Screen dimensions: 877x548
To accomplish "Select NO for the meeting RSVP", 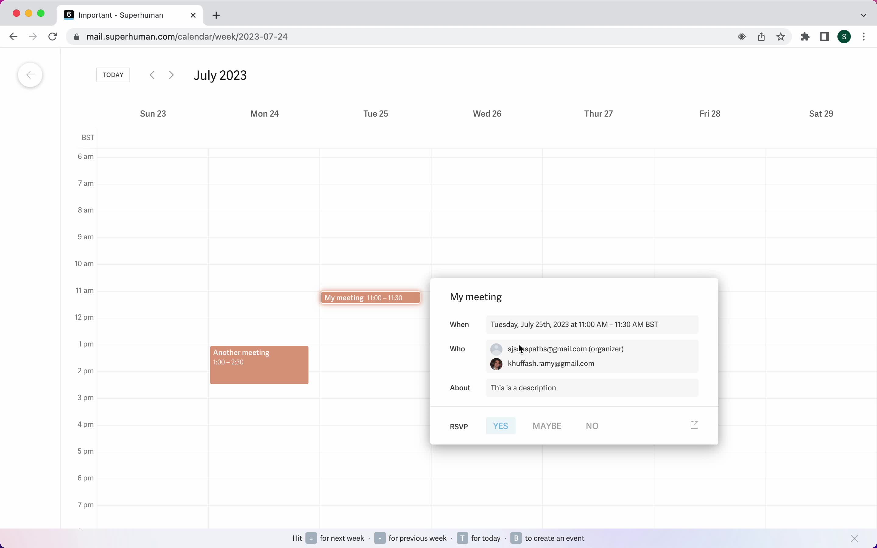I will click(x=592, y=426).
